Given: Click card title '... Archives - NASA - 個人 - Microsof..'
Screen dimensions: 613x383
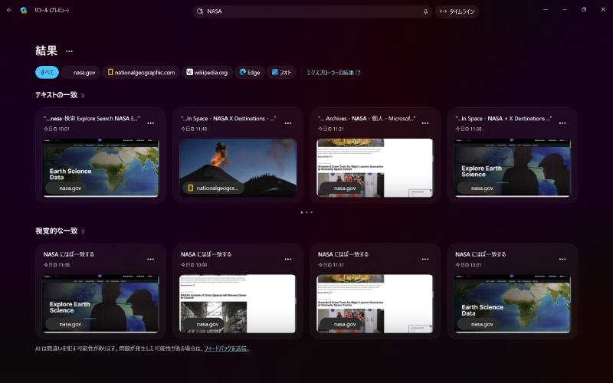Looking at the screenshot, I should click(x=367, y=119).
